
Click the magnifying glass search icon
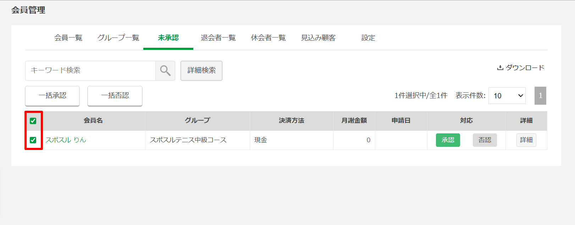(165, 71)
